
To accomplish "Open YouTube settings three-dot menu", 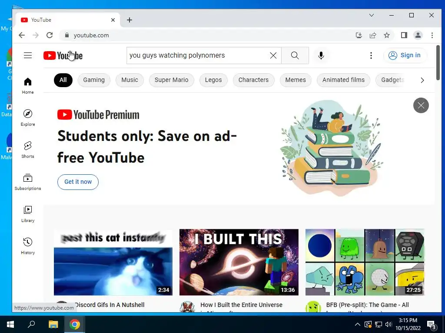I will 371,55.
